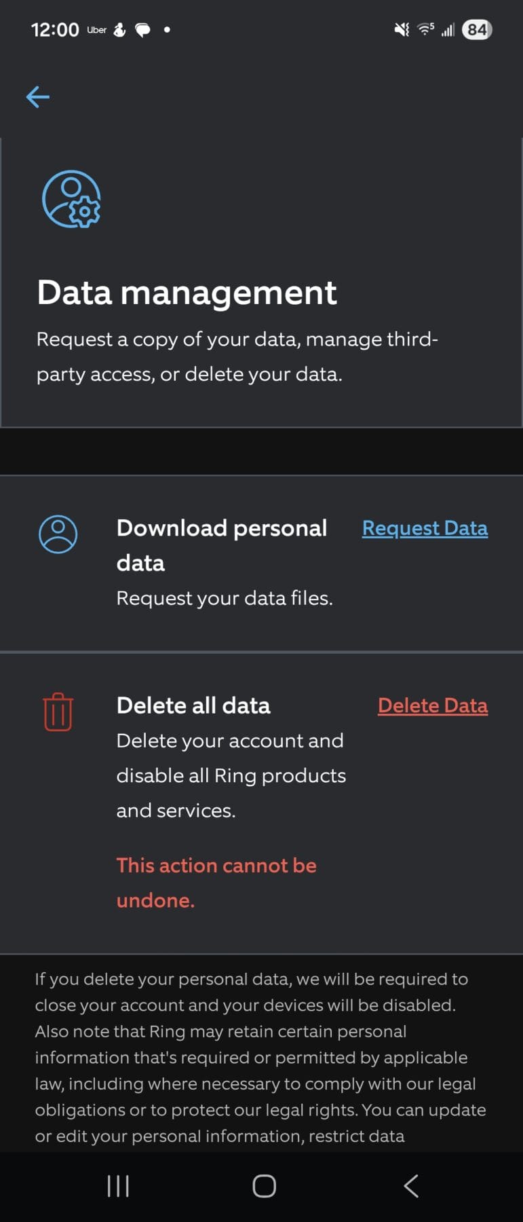This screenshot has width=523, height=1222.
Task: Click the red trash can icon
Action: 58,712
